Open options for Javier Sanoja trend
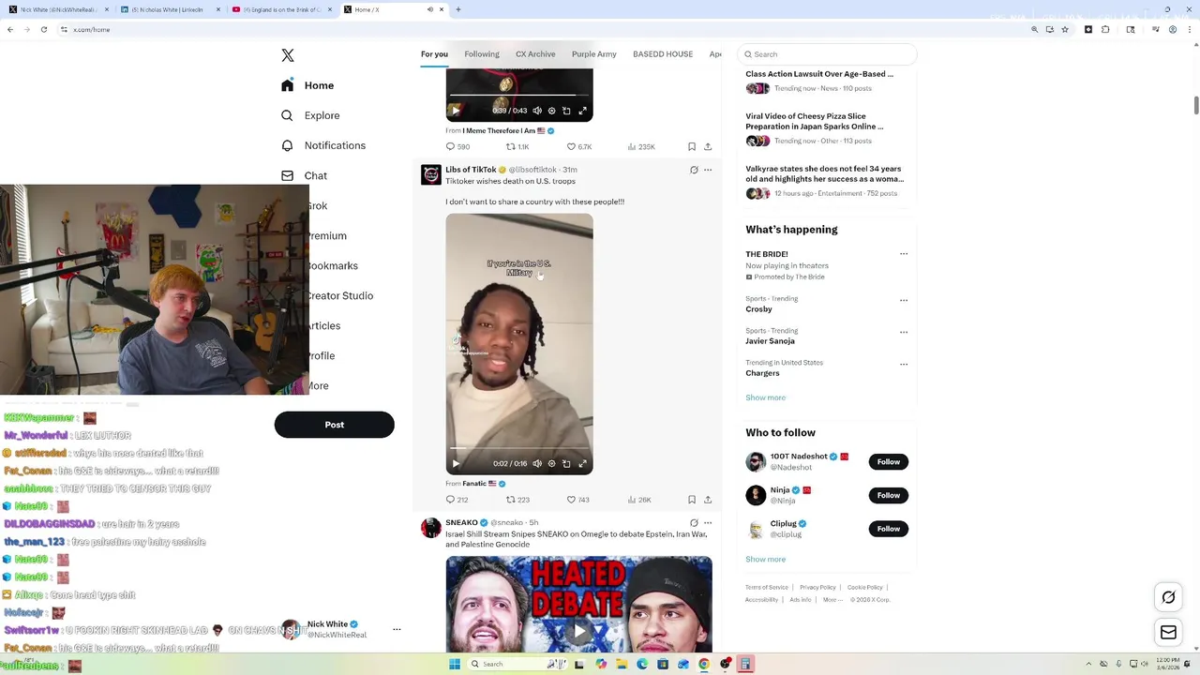Viewport: 1200px width, 675px height. tap(904, 332)
